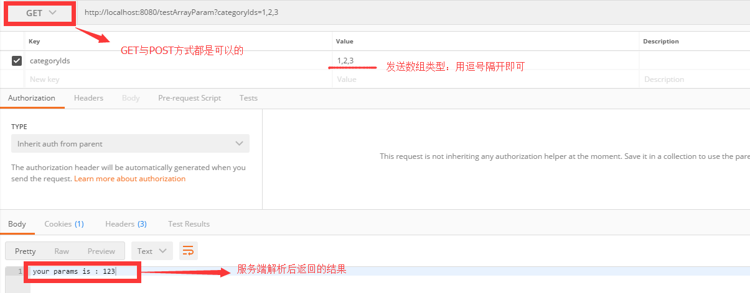Viewport: 750px width, 293px height.
Task: Expand the Inherit auth from parent dropdown
Action: [x=130, y=143]
